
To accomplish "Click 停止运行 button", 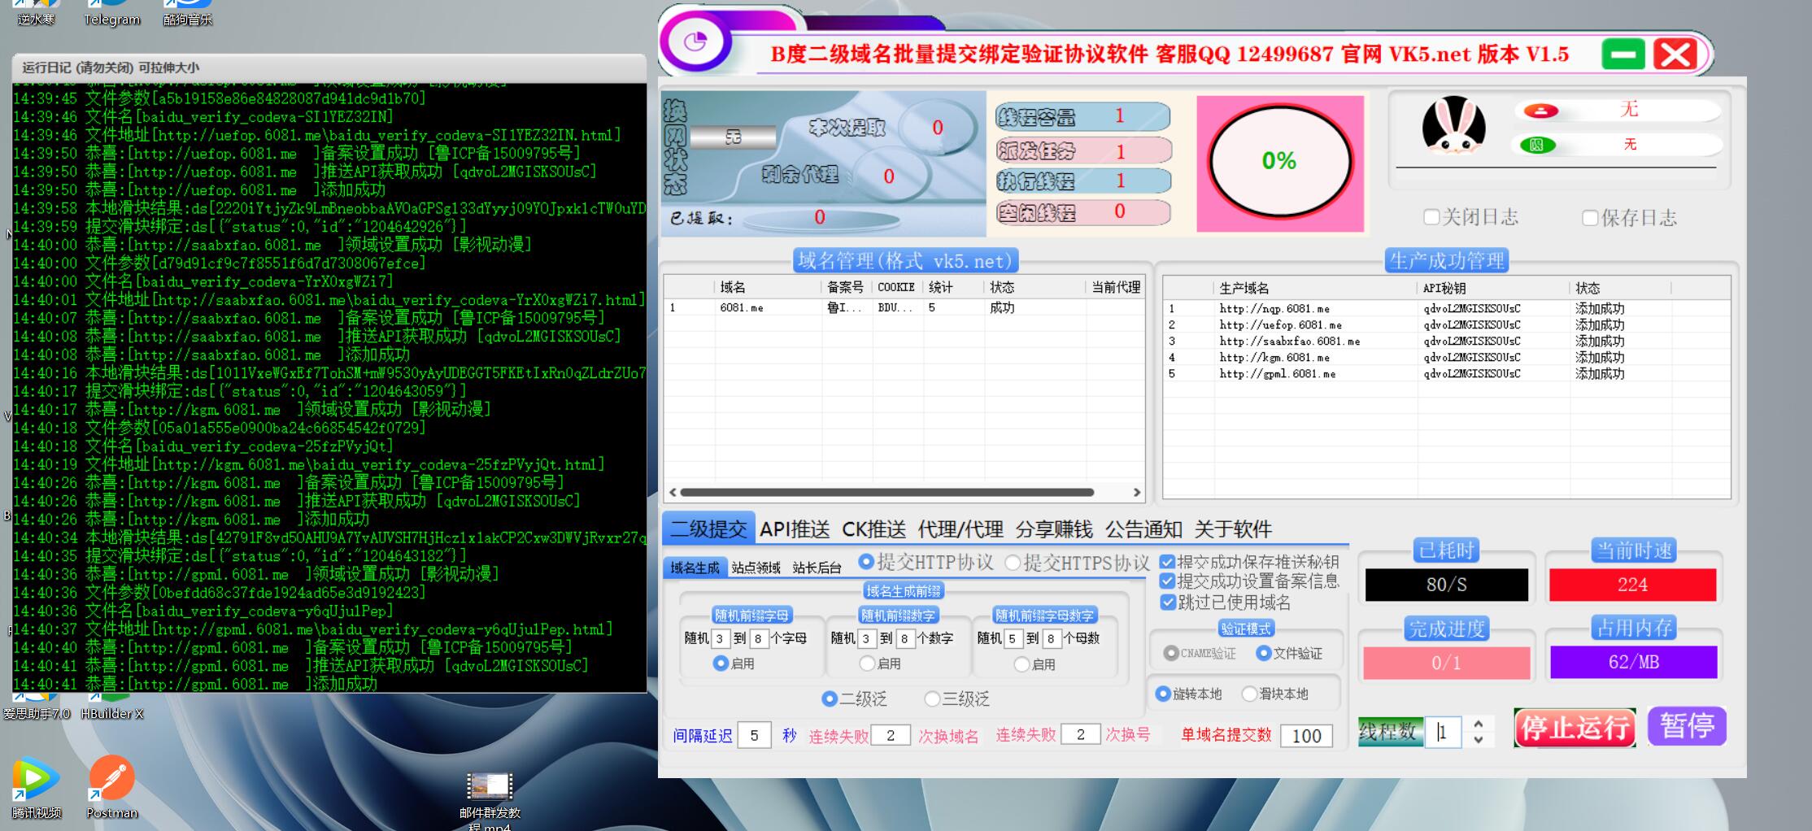I will click(x=1575, y=728).
